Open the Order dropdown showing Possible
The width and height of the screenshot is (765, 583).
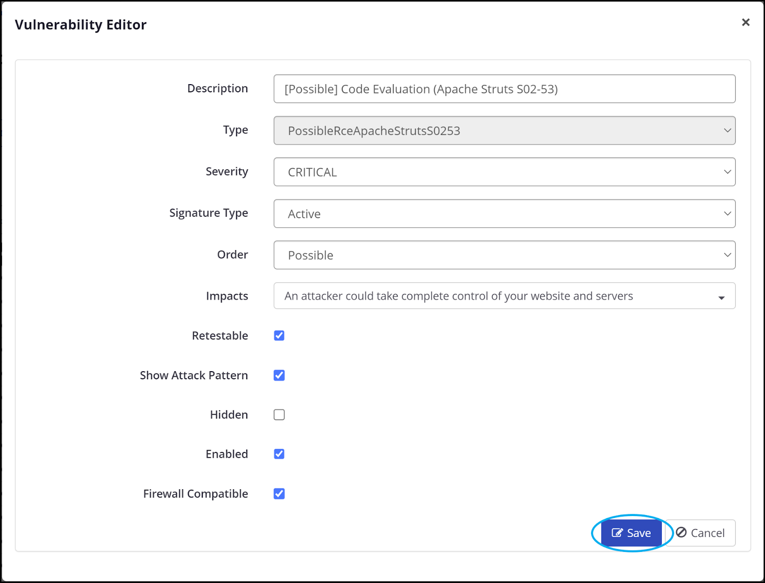pyautogui.click(x=504, y=255)
